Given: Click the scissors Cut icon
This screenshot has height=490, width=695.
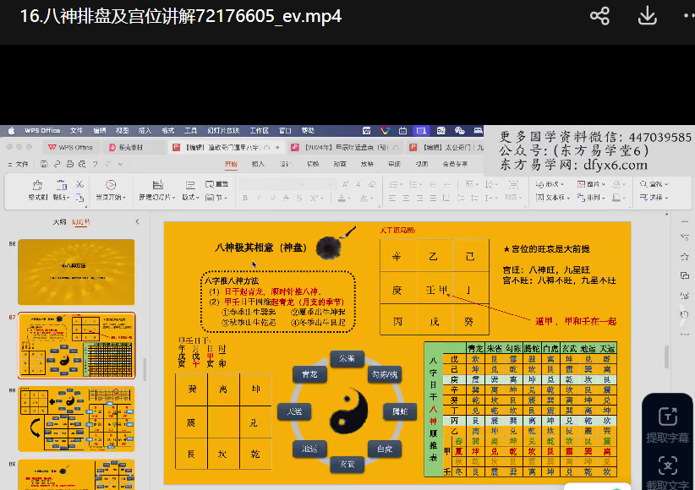Looking at the screenshot, I should [x=79, y=183].
